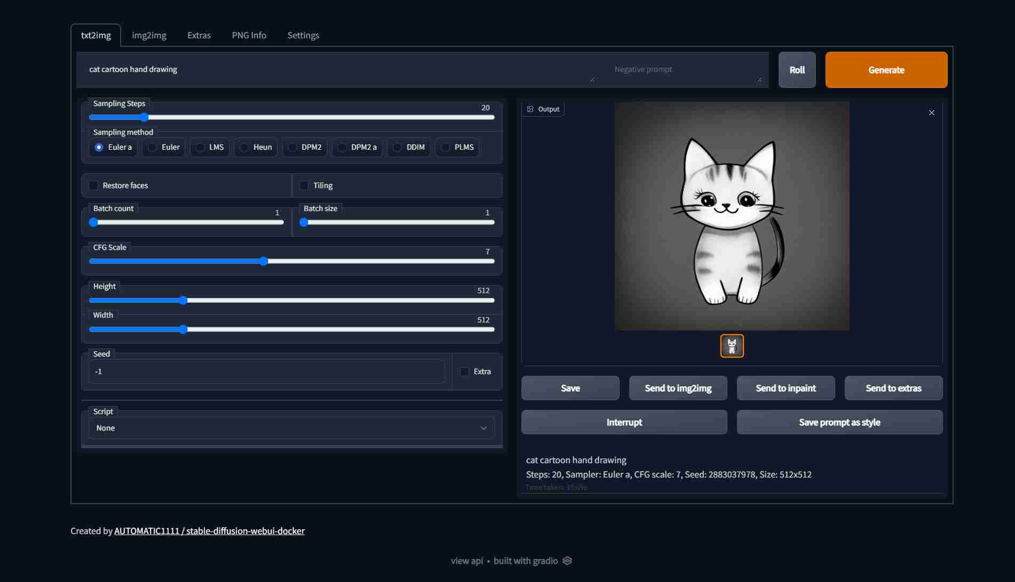1015x582 pixels.
Task: Check the Extra option next to Seed
Action: 464,371
